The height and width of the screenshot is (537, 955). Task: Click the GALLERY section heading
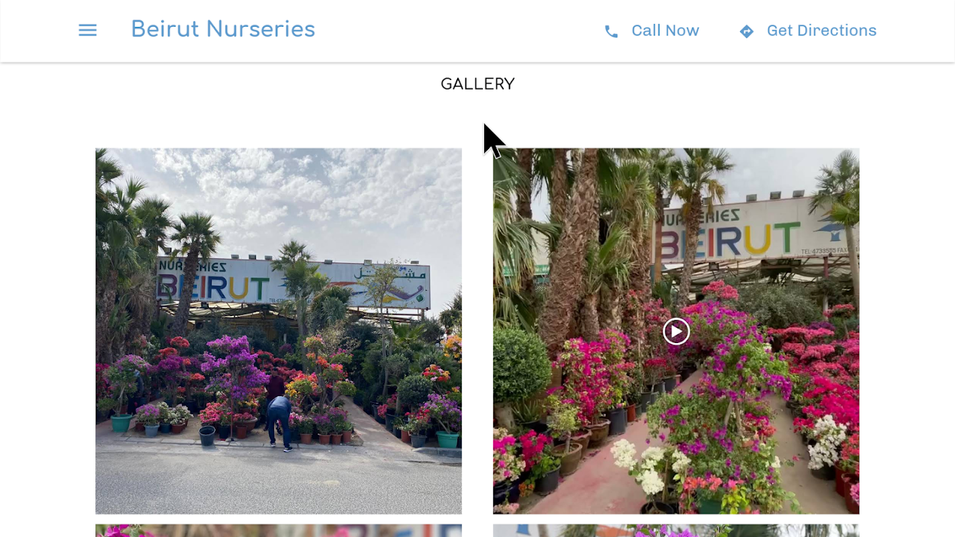click(478, 84)
